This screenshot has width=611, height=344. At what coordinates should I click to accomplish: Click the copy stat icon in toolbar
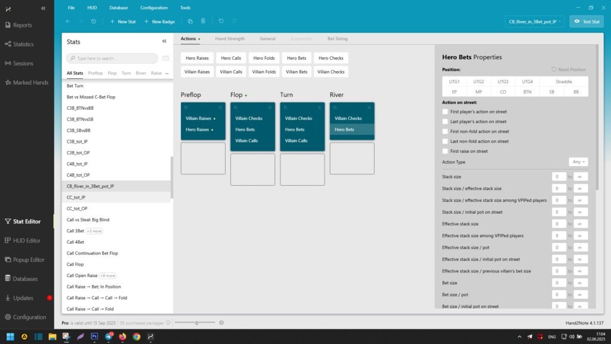pos(190,21)
